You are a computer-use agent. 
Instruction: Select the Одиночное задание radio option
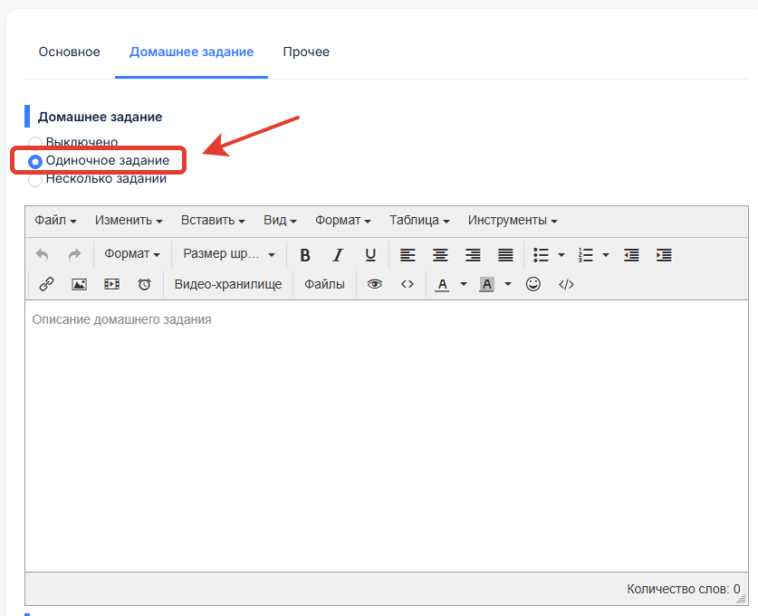pyautogui.click(x=34, y=161)
